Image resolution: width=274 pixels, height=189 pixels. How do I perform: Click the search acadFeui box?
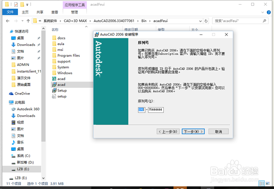click(240, 21)
